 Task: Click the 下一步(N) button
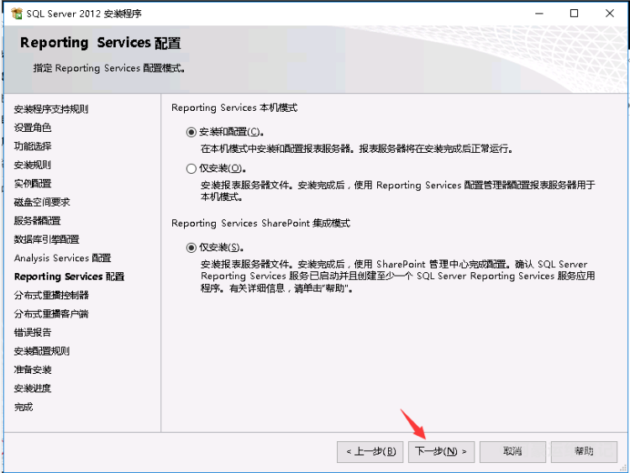(x=442, y=451)
